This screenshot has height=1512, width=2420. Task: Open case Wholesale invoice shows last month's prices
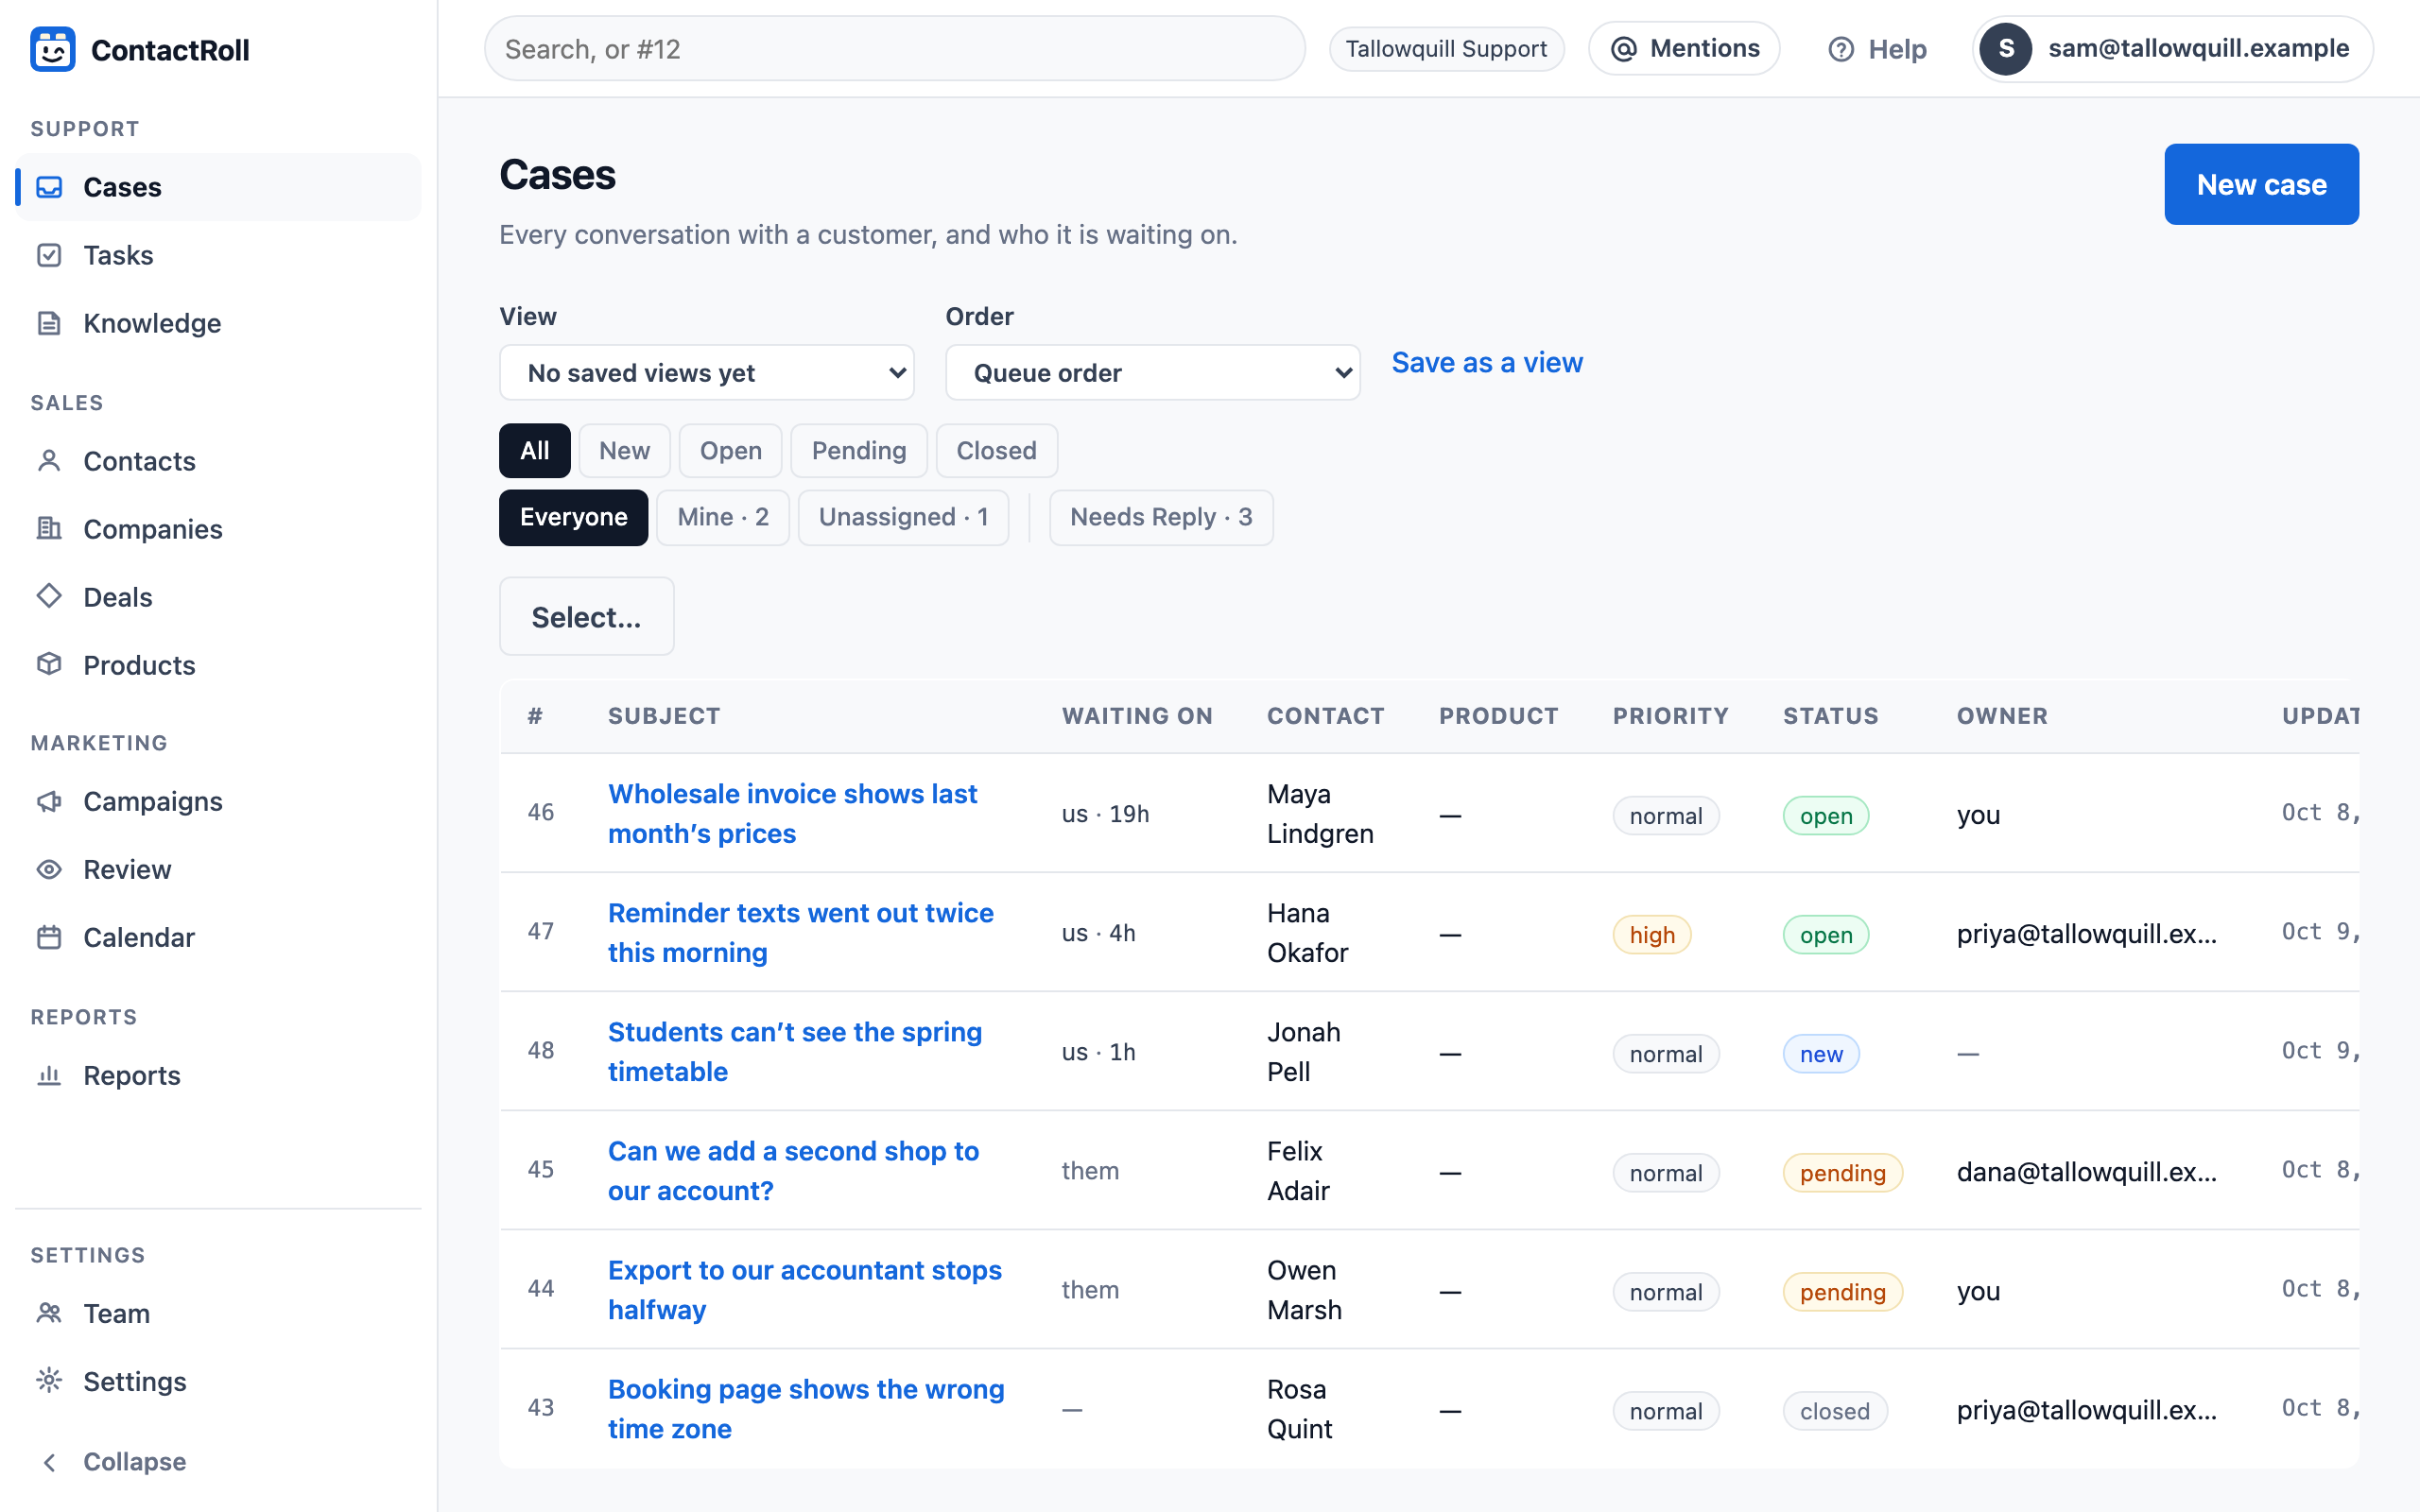tap(793, 813)
